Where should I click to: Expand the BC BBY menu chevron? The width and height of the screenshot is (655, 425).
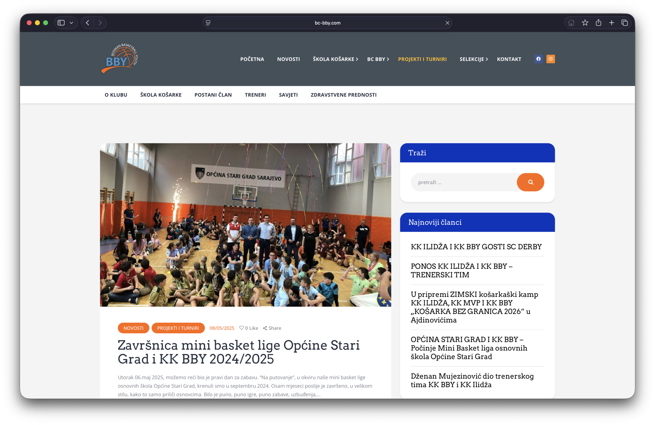click(x=388, y=59)
